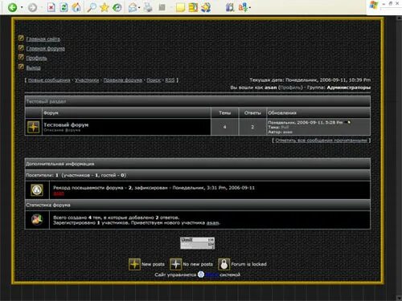The image size is (402, 301).
Task: Open 'Правила форума' in the forum menu
Action: 123,80
